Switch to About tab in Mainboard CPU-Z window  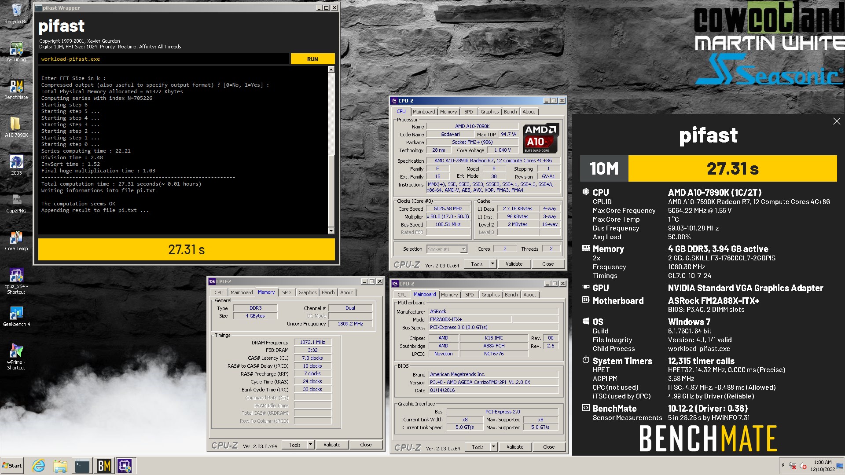[x=530, y=295]
